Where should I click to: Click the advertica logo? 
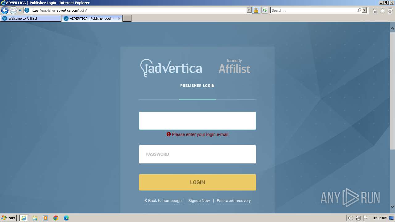pos(171,68)
